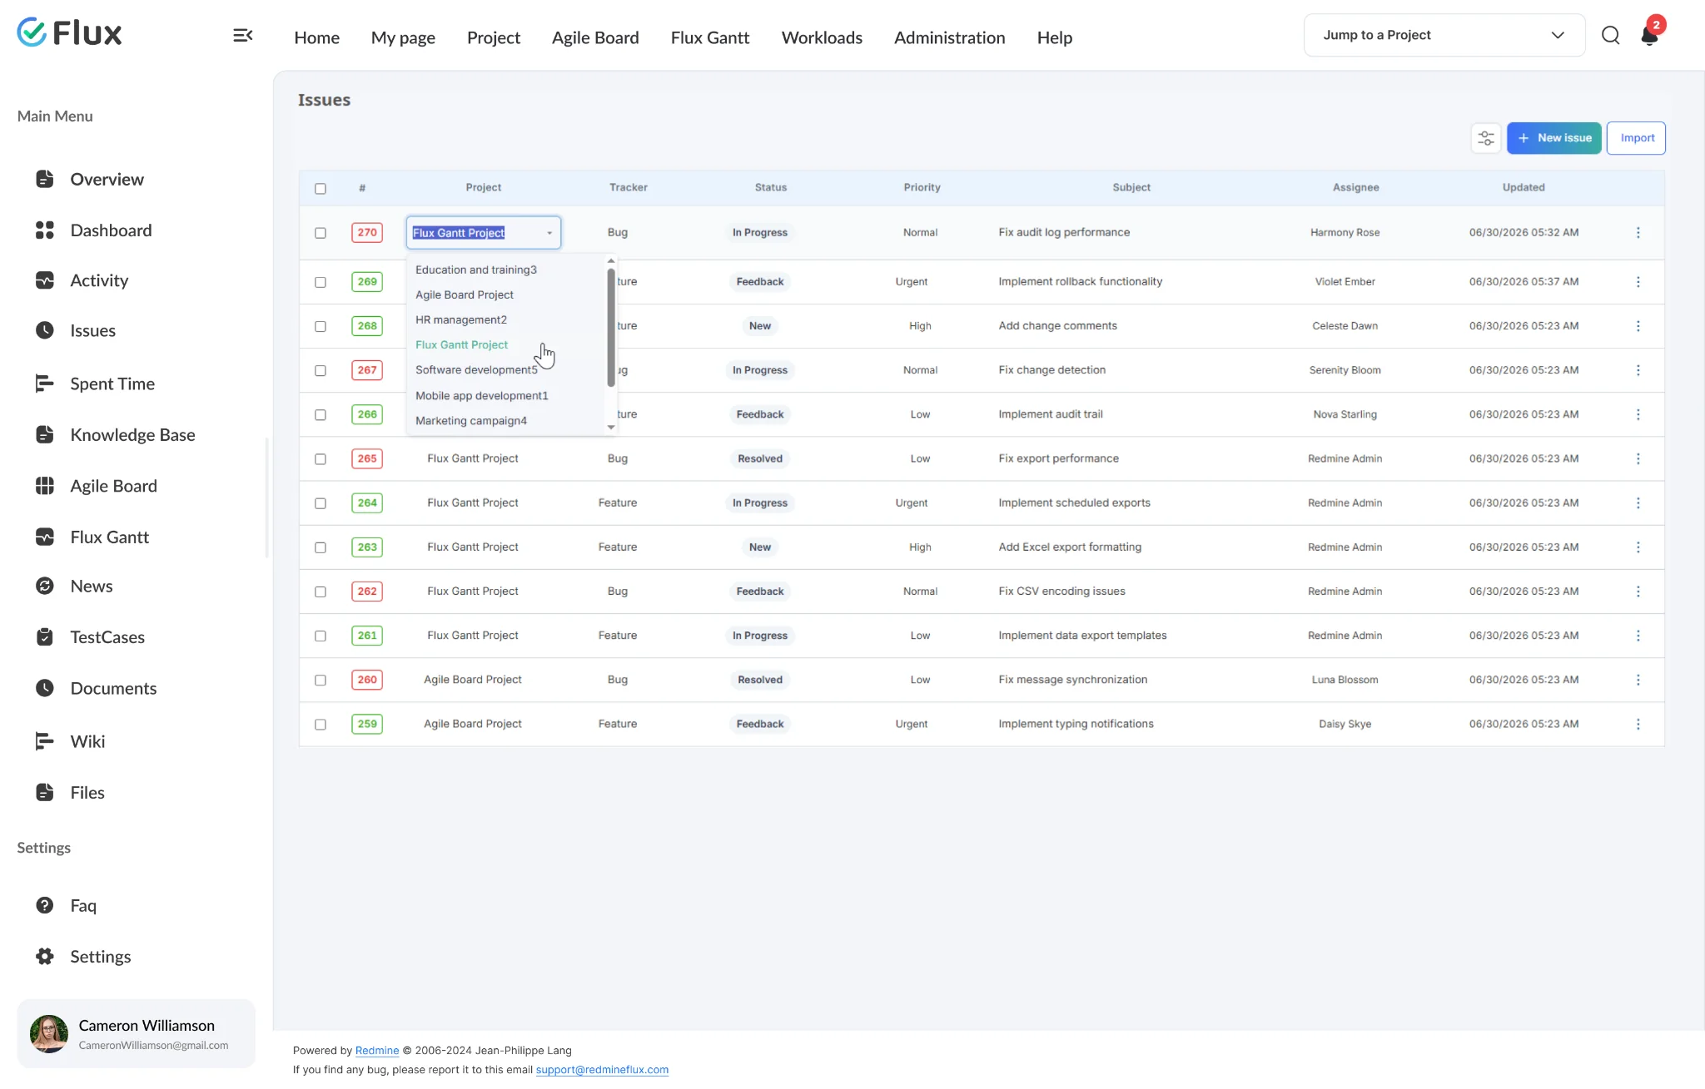Click the Flux logo

tap(70, 32)
